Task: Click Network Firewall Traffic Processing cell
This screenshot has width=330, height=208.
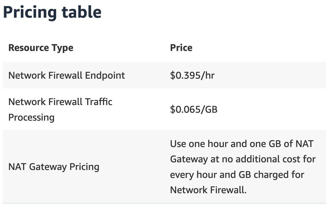Action: point(60,109)
